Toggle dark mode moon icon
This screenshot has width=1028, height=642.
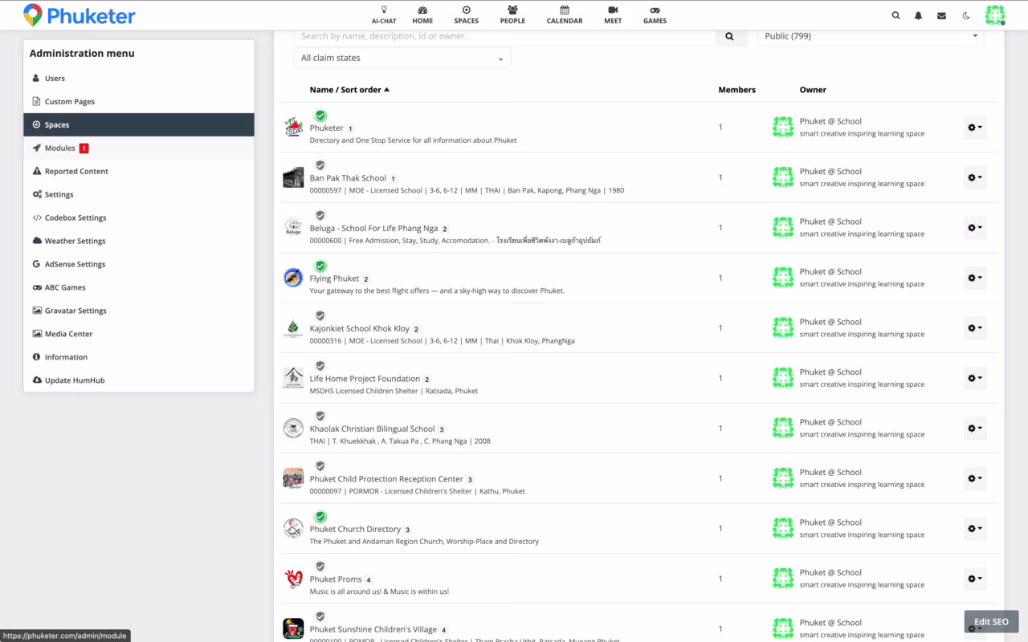965,15
